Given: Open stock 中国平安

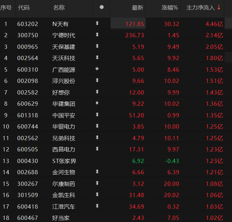Looking at the screenshot, I should pos(64,115).
